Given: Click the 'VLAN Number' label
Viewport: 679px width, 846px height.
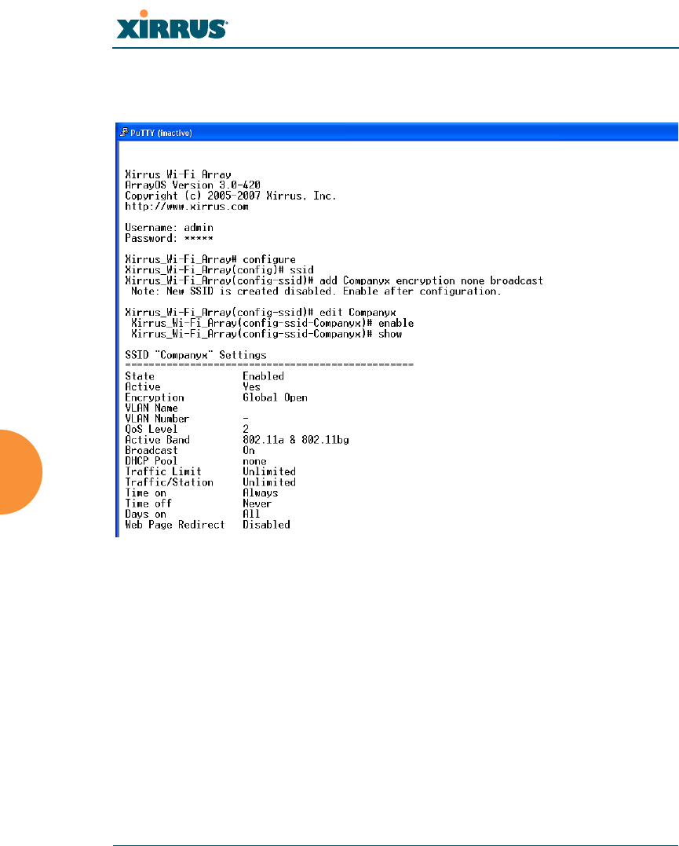Looking at the screenshot, I should [x=157, y=419].
